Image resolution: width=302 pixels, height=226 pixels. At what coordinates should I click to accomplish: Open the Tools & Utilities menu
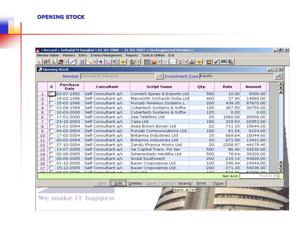(x=153, y=55)
